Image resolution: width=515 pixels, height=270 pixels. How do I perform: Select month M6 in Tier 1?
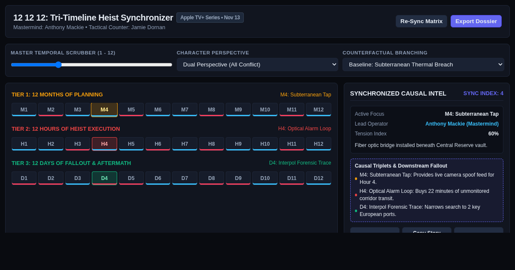(x=158, y=110)
